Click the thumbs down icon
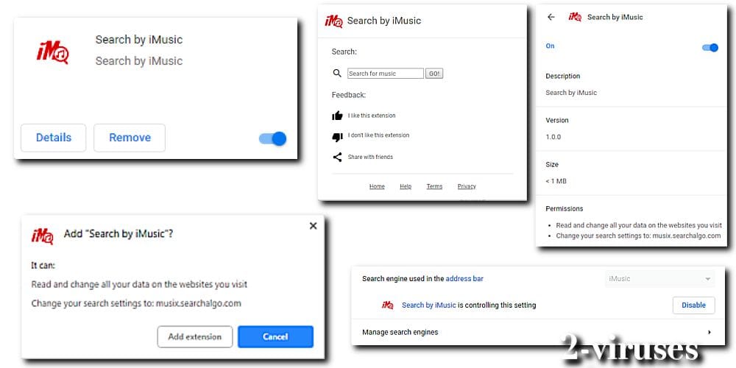Screen dimensions: 736x368 [337, 137]
